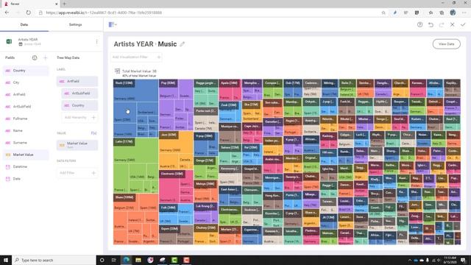471x265 pixels.
Task: Switch to the Settings tab
Action: 75,24
